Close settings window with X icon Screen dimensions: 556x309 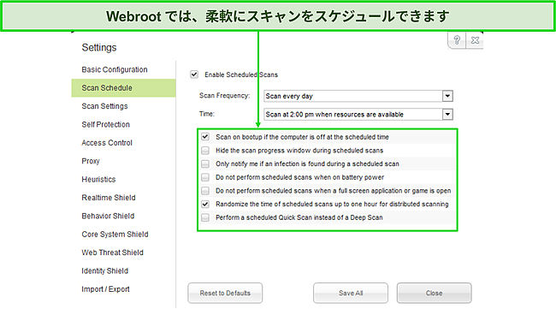coord(475,40)
